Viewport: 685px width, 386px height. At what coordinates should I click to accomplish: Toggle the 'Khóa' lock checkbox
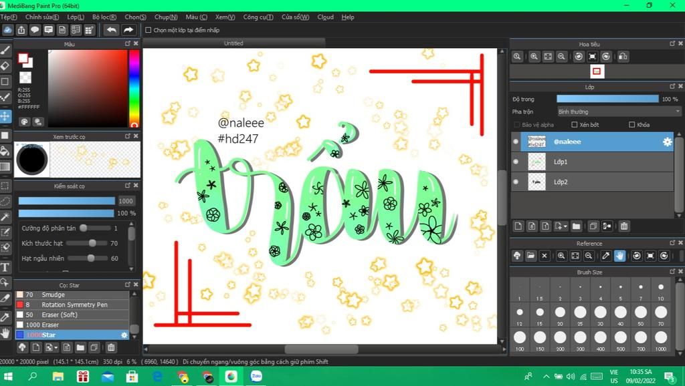[631, 125]
